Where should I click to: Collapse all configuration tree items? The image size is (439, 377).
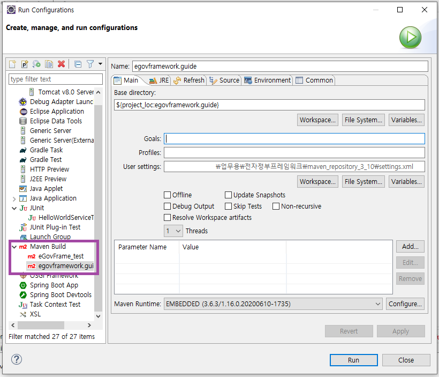(x=78, y=64)
